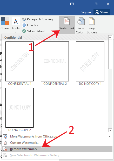Select Remove Watermark menu item
The height and width of the screenshot is (161, 114).
[x=57, y=149]
